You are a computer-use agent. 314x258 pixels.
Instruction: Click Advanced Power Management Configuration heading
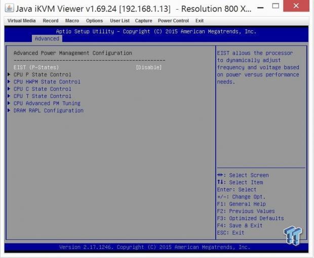[73, 53]
